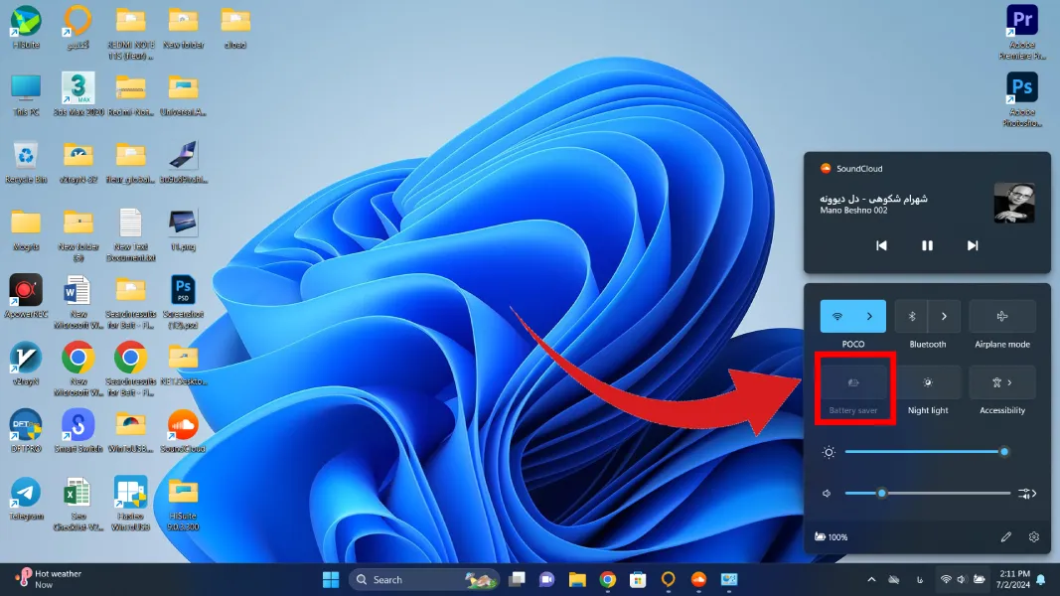The width and height of the screenshot is (1060, 596).
Task: Enable Airplane mode
Action: [x=1001, y=316]
